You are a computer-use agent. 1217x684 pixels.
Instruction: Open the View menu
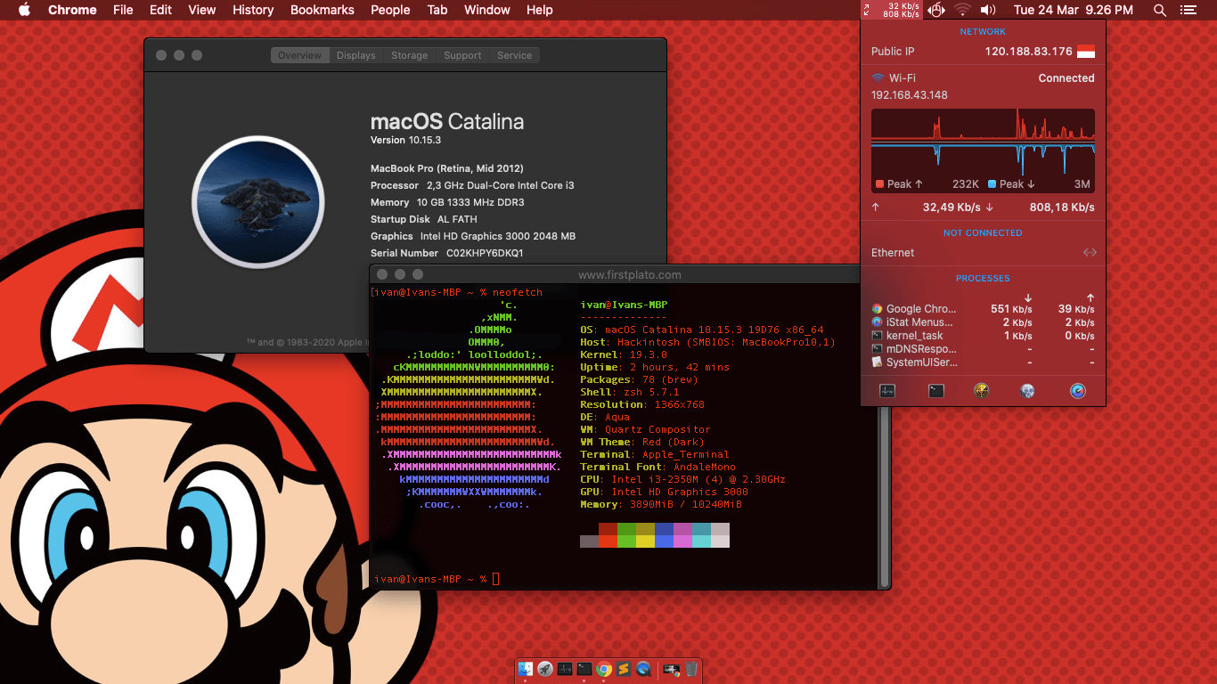(x=202, y=10)
